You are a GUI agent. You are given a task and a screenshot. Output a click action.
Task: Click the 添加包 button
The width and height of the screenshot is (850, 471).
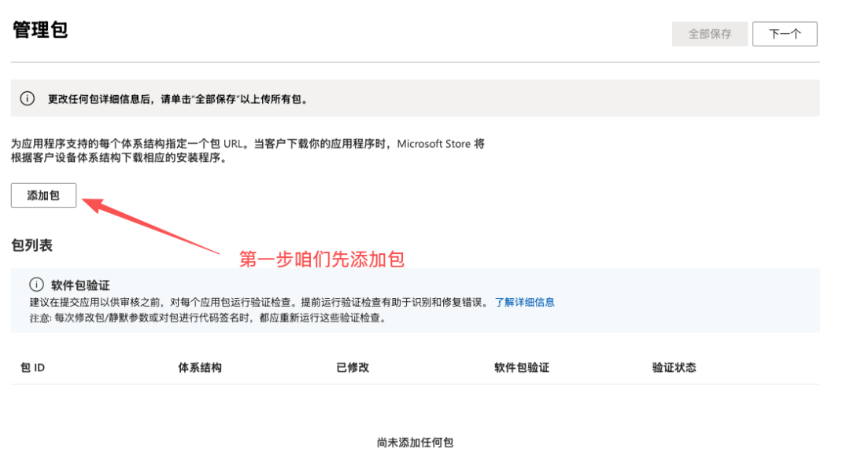coord(43,196)
